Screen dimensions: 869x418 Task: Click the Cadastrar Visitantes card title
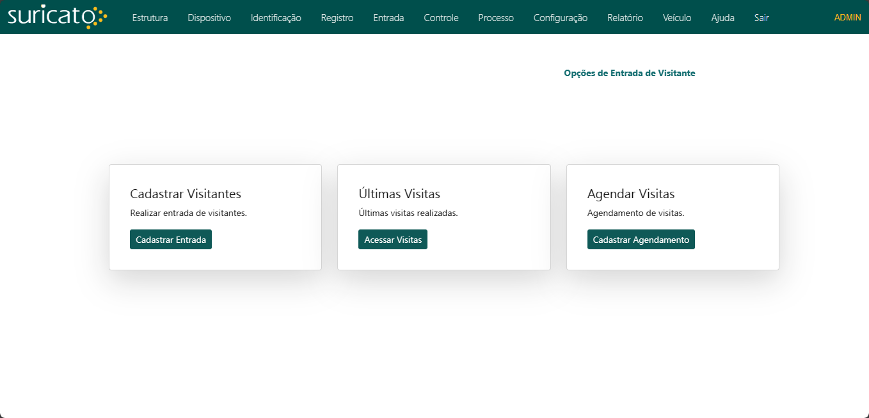click(x=186, y=194)
